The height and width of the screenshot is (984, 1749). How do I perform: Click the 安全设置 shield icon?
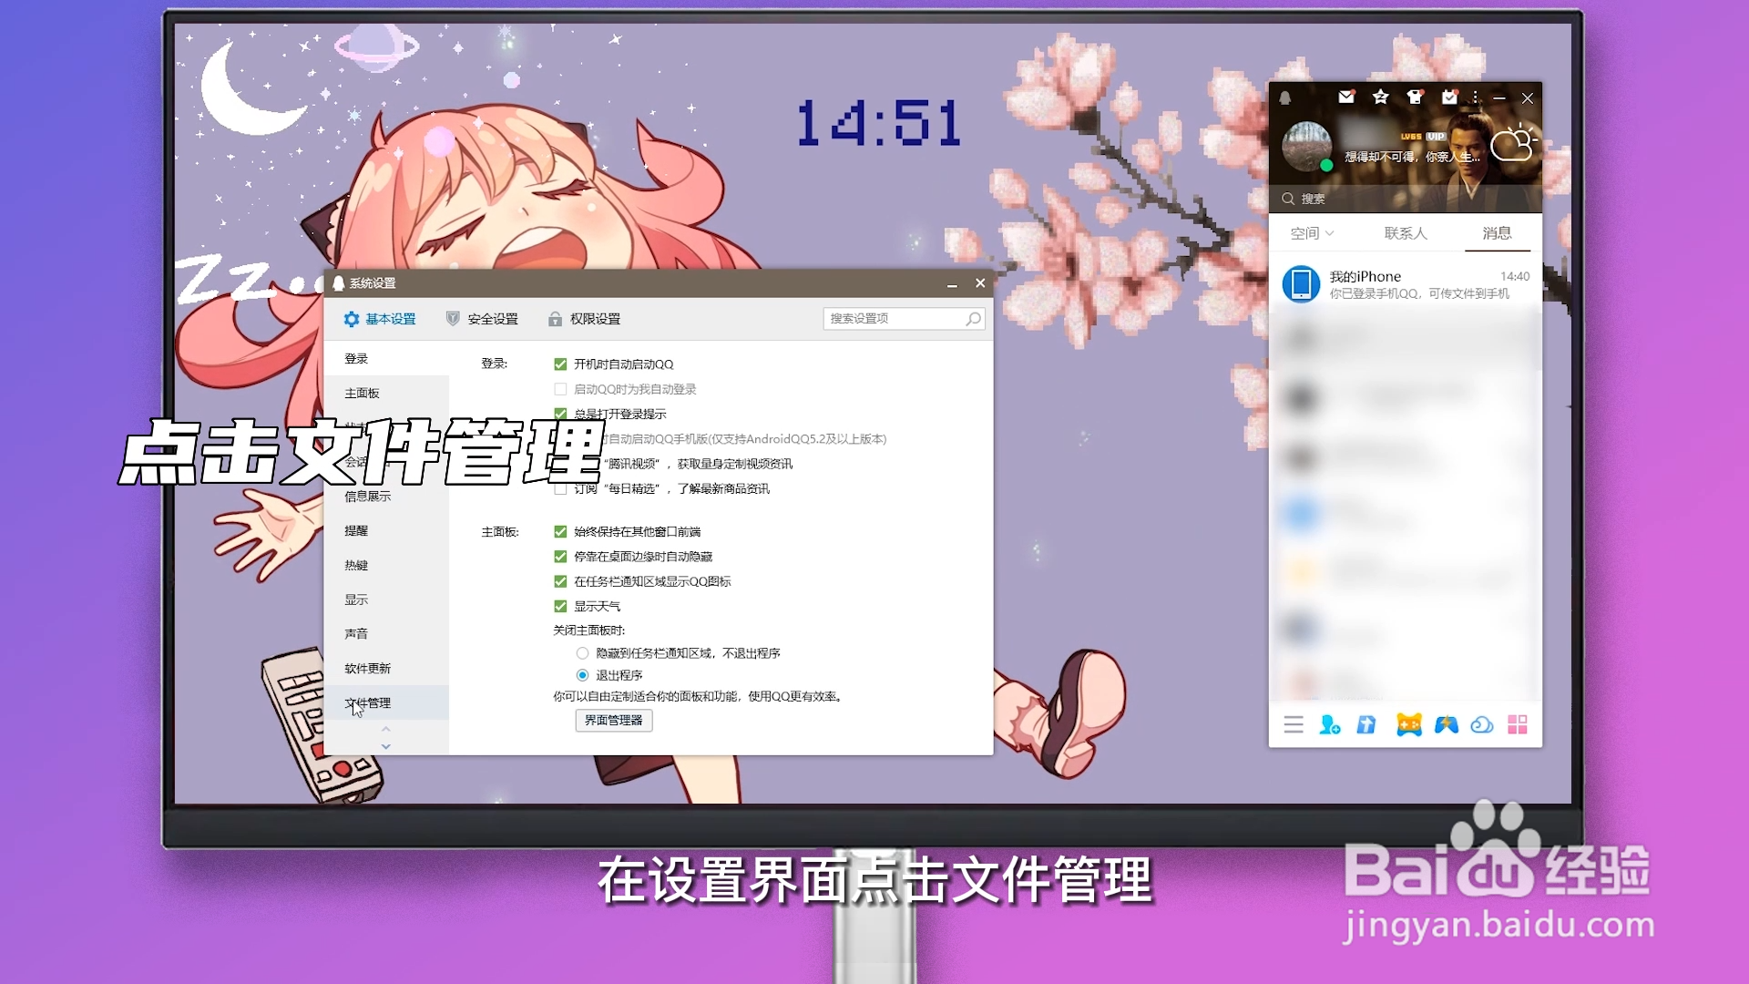click(453, 319)
